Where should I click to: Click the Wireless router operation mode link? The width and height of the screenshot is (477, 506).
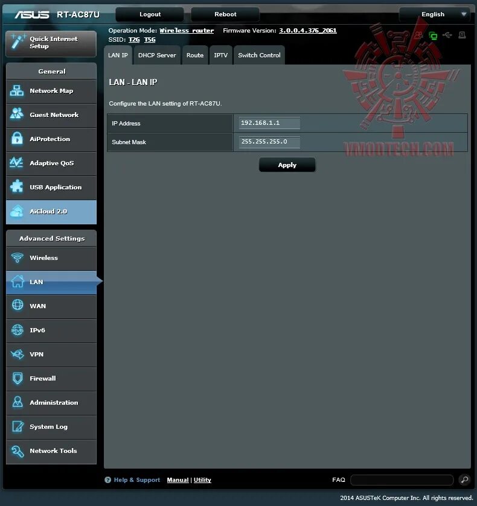(x=187, y=31)
